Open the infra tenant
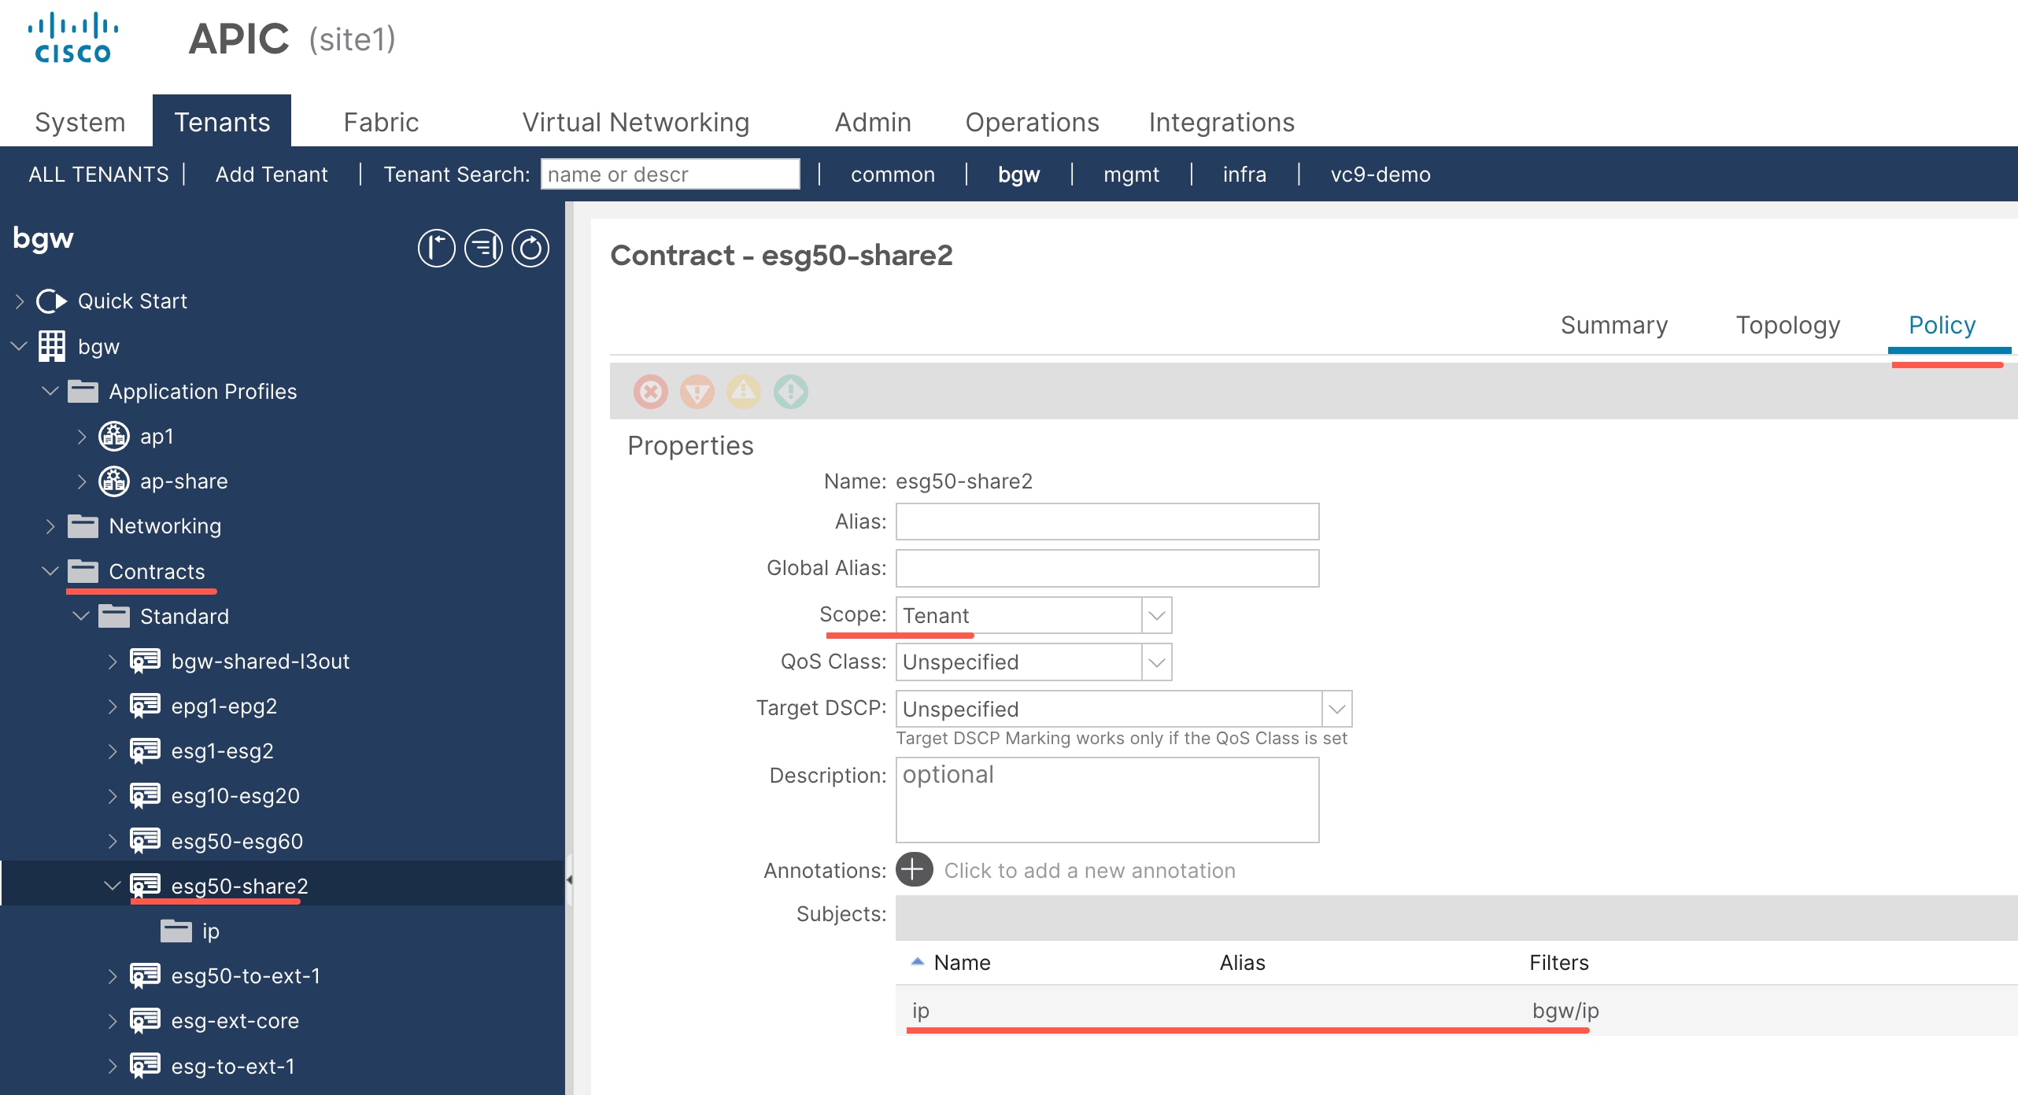This screenshot has height=1095, width=2018. coord(1244,174)
